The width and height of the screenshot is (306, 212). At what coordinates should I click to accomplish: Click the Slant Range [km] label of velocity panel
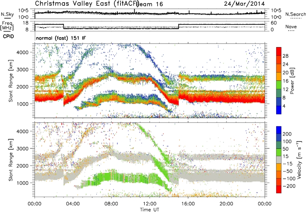point(11,160)
